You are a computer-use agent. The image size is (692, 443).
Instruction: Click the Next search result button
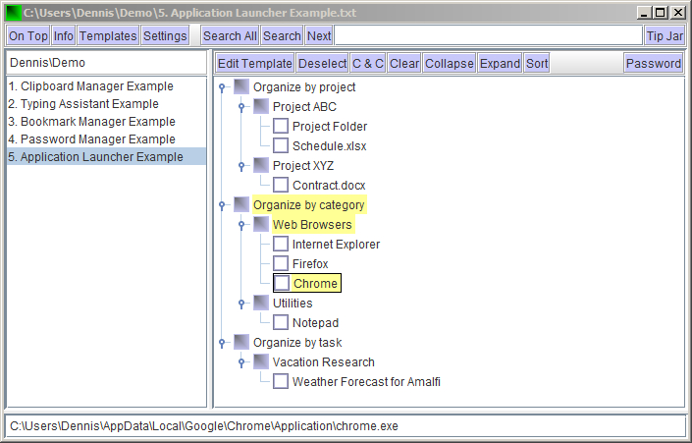pyautogui.click(x=319, y=35)
